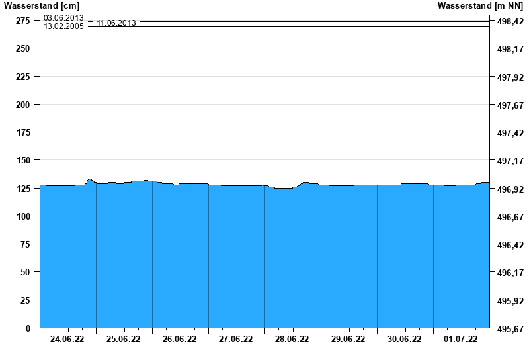Select the 498,42 value on right axis
The image size is (529, 364).
pos(510,22)
